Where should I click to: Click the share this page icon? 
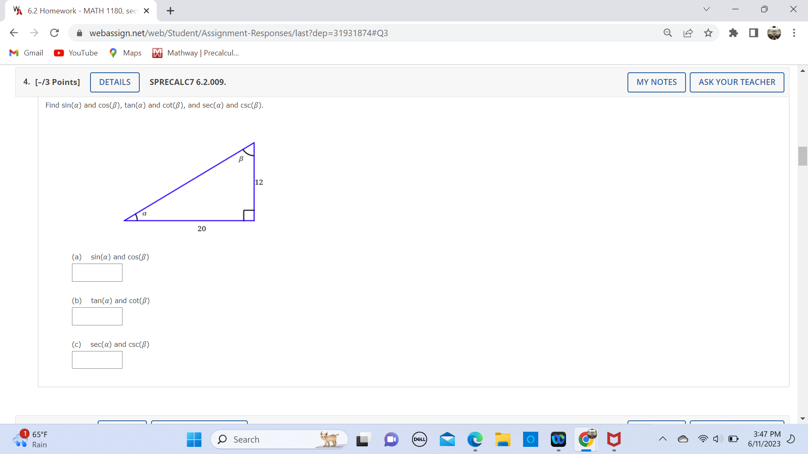pyautogui.click(x=688, y=33)
